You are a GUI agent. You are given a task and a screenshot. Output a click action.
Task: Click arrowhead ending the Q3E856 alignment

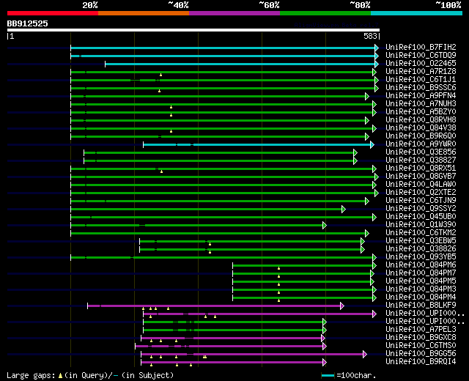click(x=355, y=153)
